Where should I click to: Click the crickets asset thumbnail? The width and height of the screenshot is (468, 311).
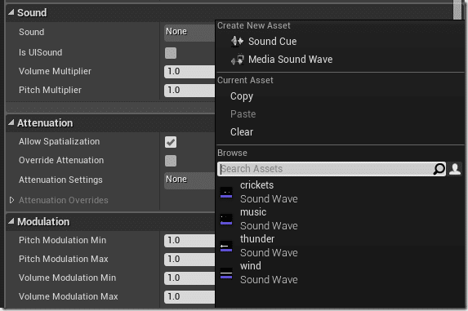pos(226,193)
